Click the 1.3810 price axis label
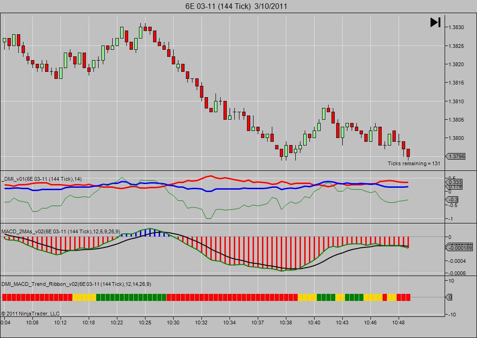Screen dimensions: 477x338 click(x=456, y=101)
